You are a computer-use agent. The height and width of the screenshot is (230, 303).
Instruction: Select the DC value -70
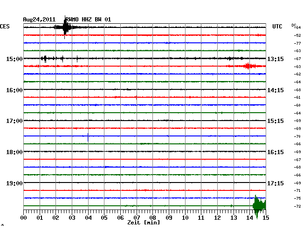[297, 136]
